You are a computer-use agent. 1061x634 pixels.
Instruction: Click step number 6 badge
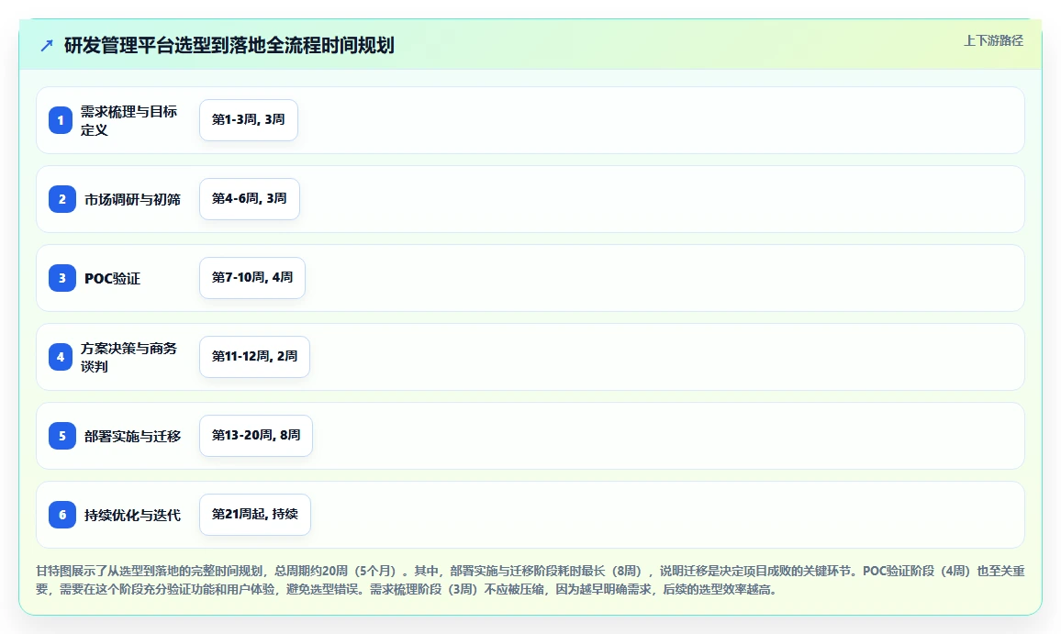[x=62, y=515]
